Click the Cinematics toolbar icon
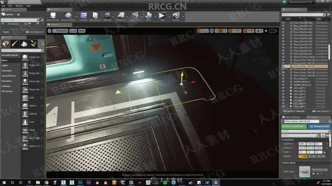332x186 pixels. (x=135, y=17)
